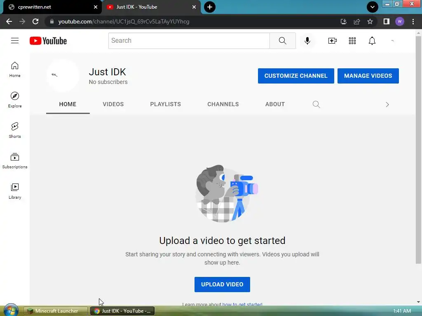
Task: Bookmark this page with the star icon
Action: 370,21
